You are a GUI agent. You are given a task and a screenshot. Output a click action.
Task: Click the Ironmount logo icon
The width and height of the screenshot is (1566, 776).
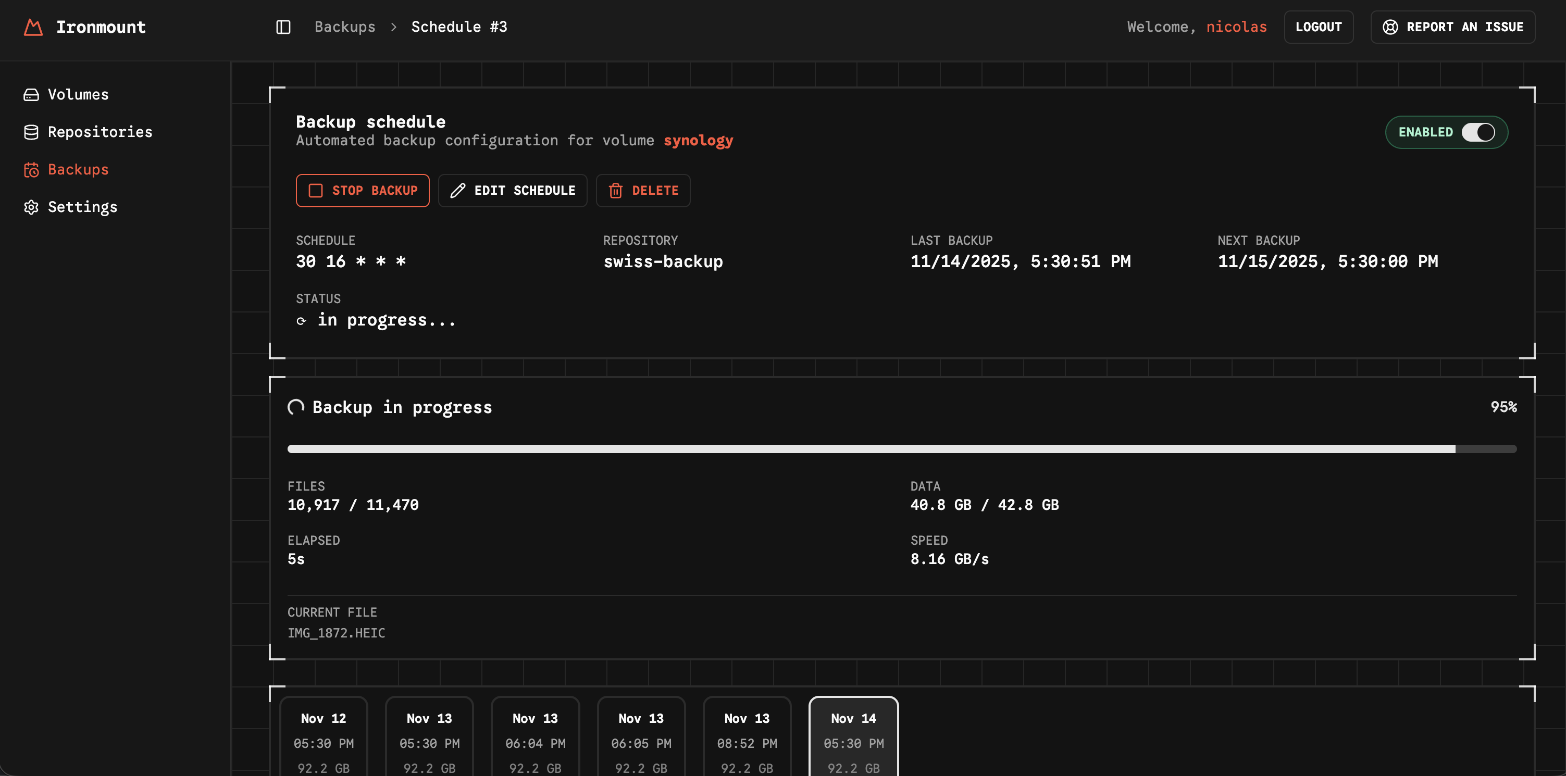click(33, 28)
